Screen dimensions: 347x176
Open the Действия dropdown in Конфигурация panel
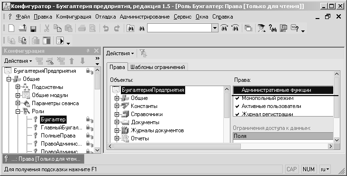pyautogui.click(x=18, y=61)
